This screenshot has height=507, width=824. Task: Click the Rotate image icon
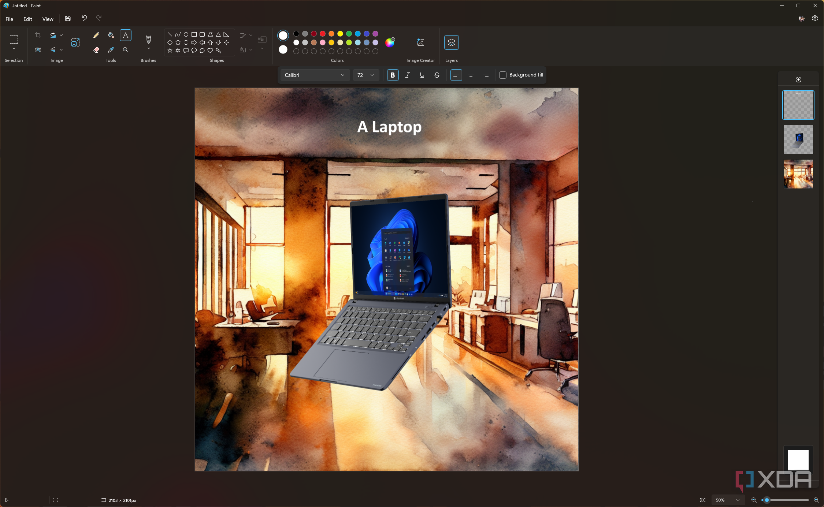(x=53, y=35)
